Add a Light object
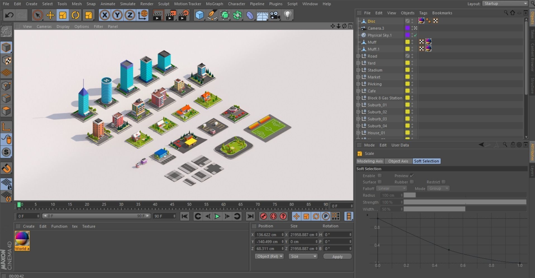Screen dimensions: 535x278 tap(288, 15)
